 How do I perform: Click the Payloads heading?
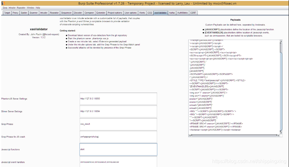[235, 20]
